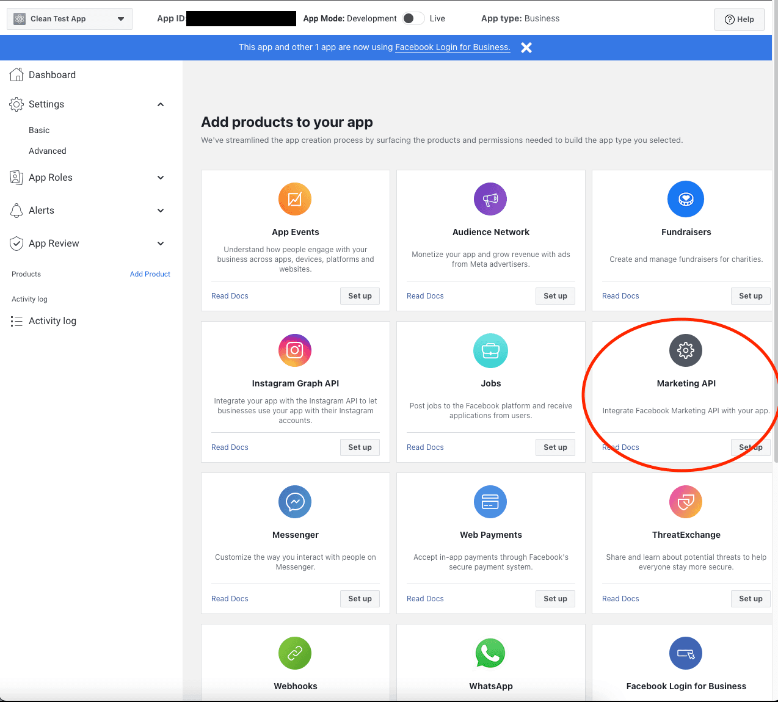
Task: Click the WhatsApp phone icon
Action: [x=490, y=653]
